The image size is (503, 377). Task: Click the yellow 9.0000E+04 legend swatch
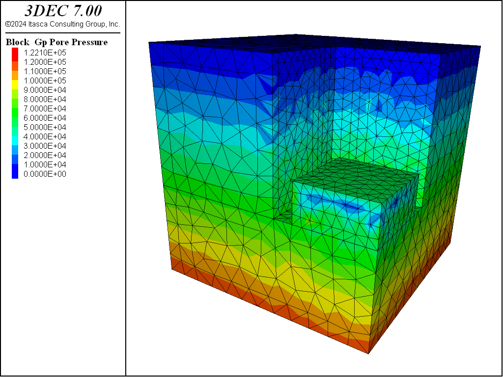[x=15, y=85]
